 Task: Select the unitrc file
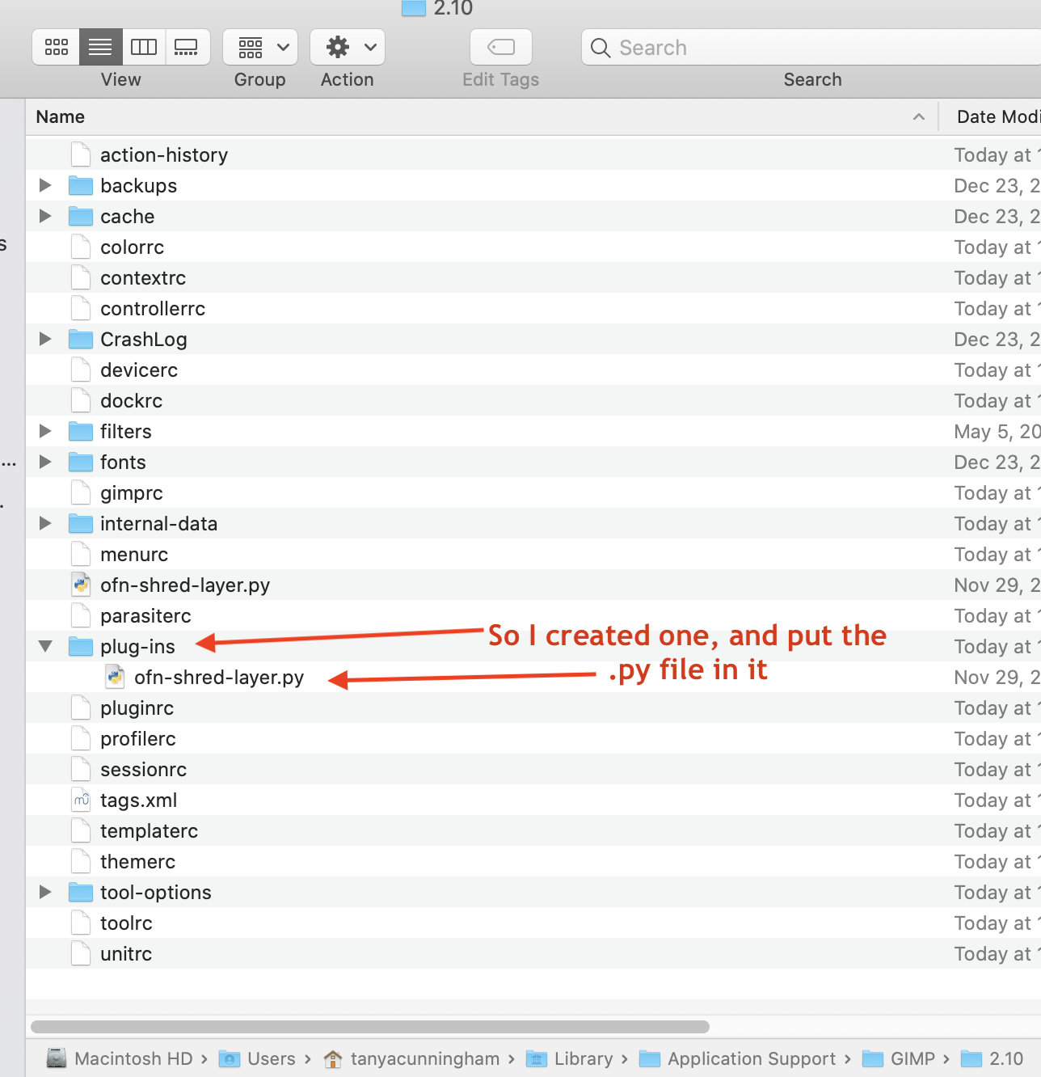point(126,953)
